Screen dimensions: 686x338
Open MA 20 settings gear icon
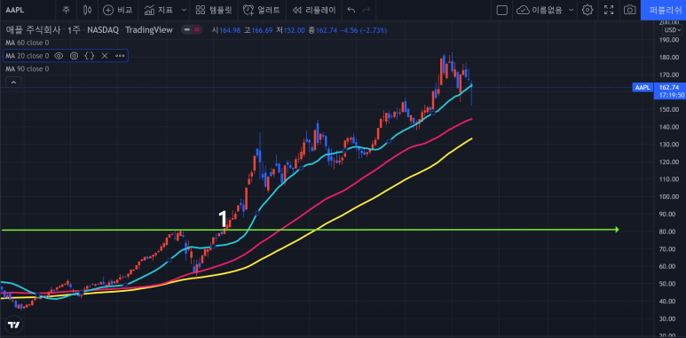click(x=74, y=56)
